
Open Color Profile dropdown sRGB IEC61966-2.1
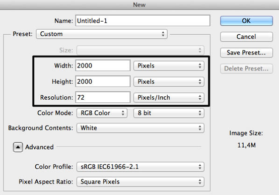tap(141, 167)
